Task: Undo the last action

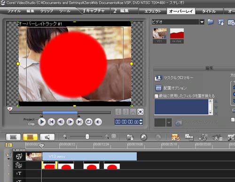Action: 144,137
